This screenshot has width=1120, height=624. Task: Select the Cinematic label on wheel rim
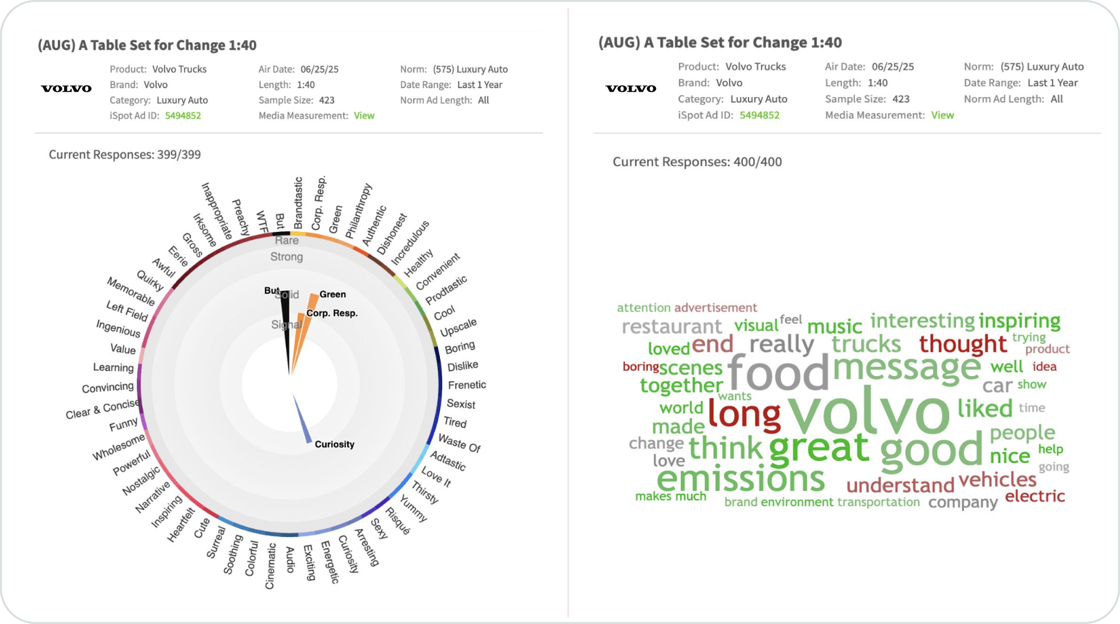(270, 566)
